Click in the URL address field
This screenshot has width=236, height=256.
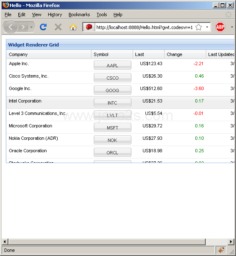(145, 27)
